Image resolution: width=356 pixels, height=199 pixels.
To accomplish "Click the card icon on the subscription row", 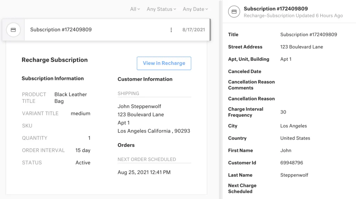I will (13, 30).
